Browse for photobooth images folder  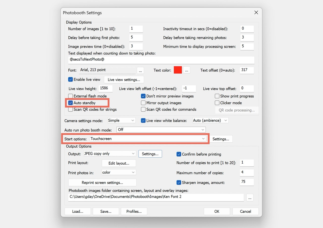point(250,198)
